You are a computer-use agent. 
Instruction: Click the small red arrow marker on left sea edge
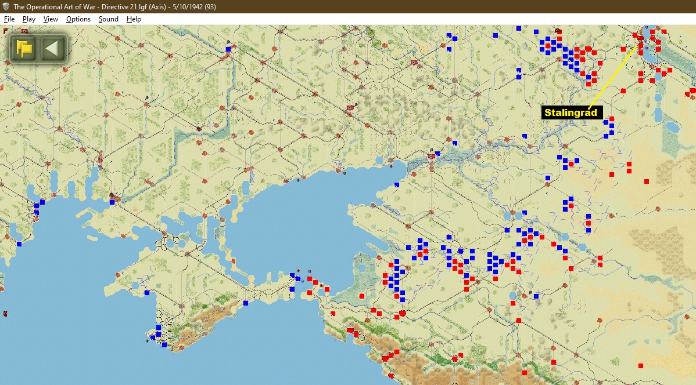click(x=5, y=314)
